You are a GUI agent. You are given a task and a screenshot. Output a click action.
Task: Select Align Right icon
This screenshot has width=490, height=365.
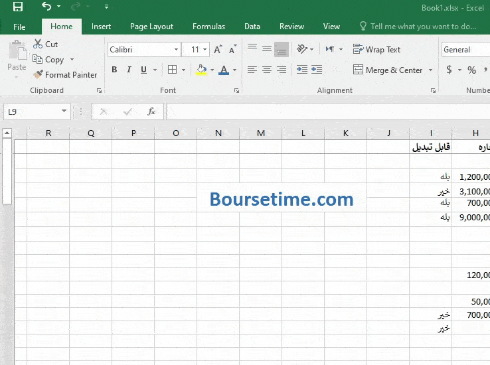tap(282, 70)
